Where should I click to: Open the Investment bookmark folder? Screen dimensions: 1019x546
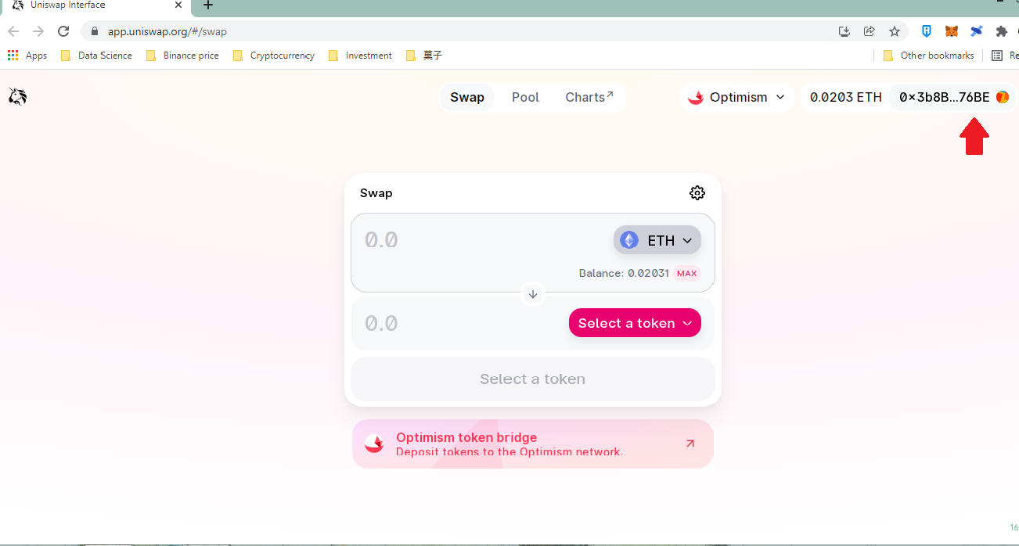(x=360, y=56)
